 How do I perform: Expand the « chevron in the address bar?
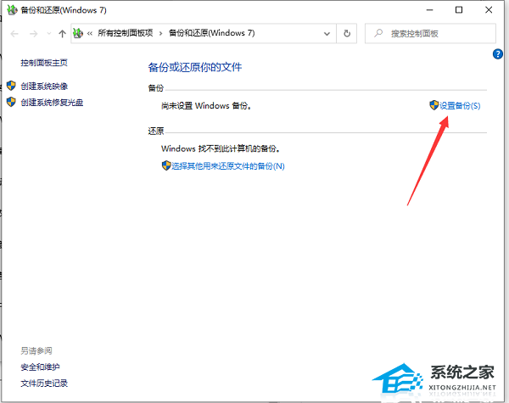[90, 34]
